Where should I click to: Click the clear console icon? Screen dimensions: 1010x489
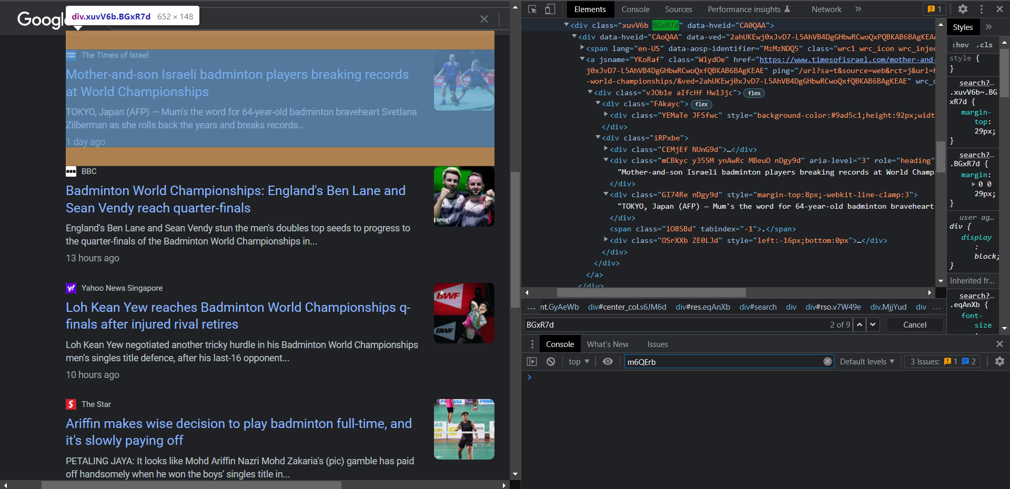pyautogui.click(x=551, y=362)
